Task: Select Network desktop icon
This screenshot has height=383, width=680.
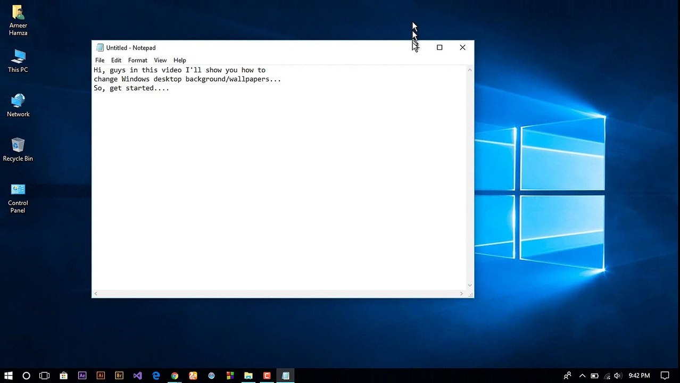Action: tap(18, 105)
